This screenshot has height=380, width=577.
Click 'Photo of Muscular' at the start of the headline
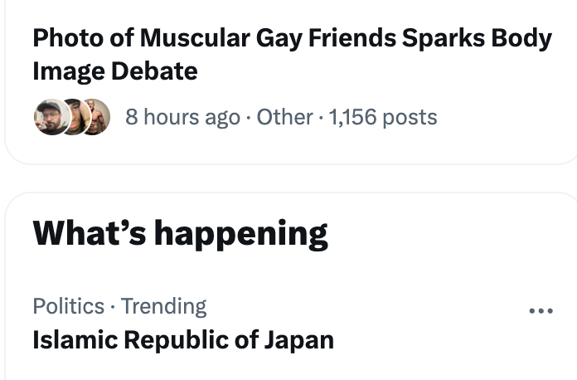point(142,38)
